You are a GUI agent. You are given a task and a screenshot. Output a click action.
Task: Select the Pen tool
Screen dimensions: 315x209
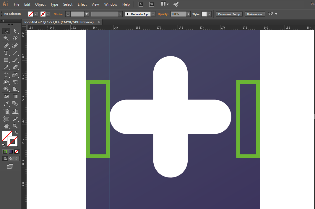[6, 46]
